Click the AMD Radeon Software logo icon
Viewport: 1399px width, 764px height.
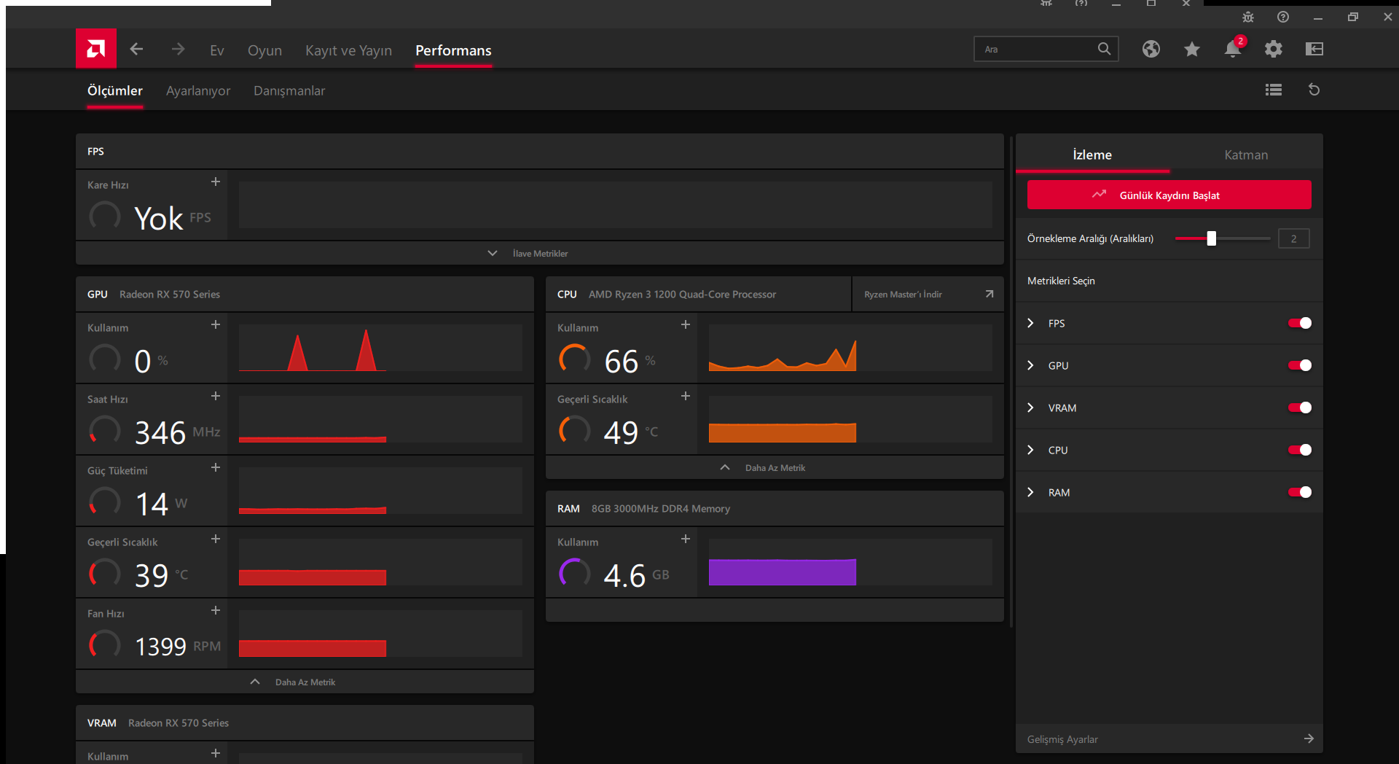coord(95,48)
